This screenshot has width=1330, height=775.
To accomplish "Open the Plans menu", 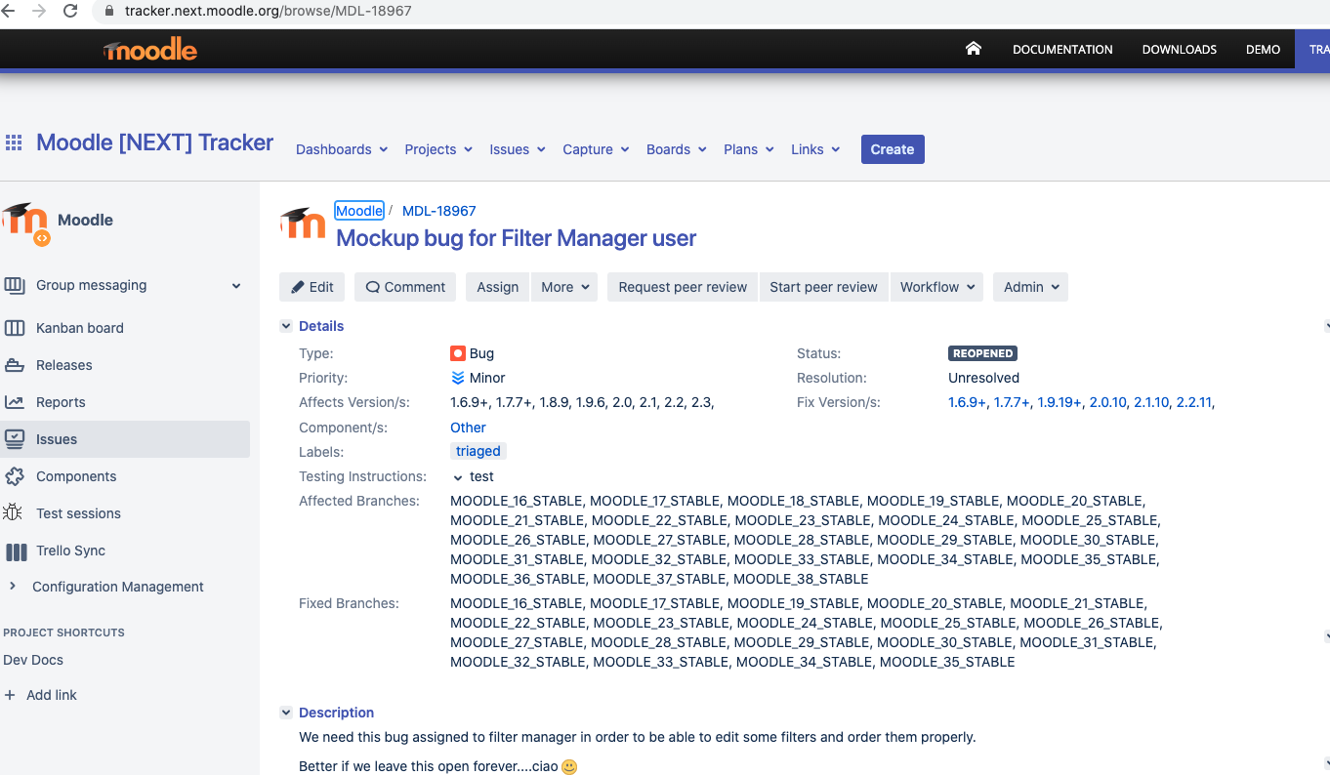I will (749, 149).
